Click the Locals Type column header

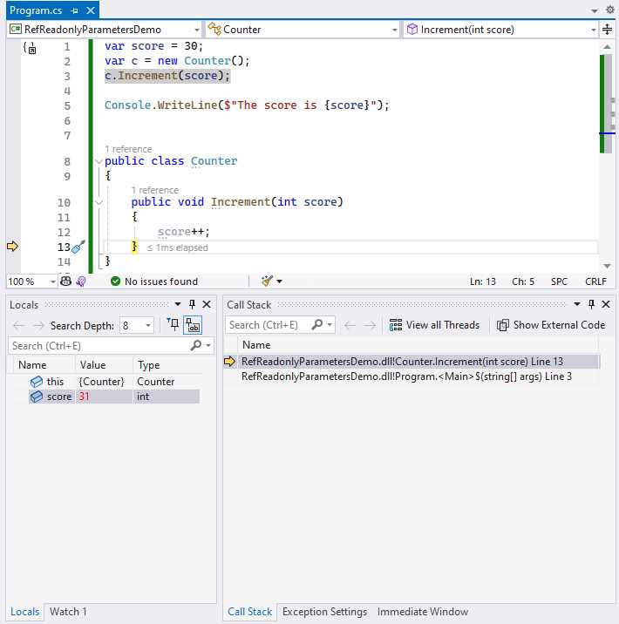tap(148, 365)
